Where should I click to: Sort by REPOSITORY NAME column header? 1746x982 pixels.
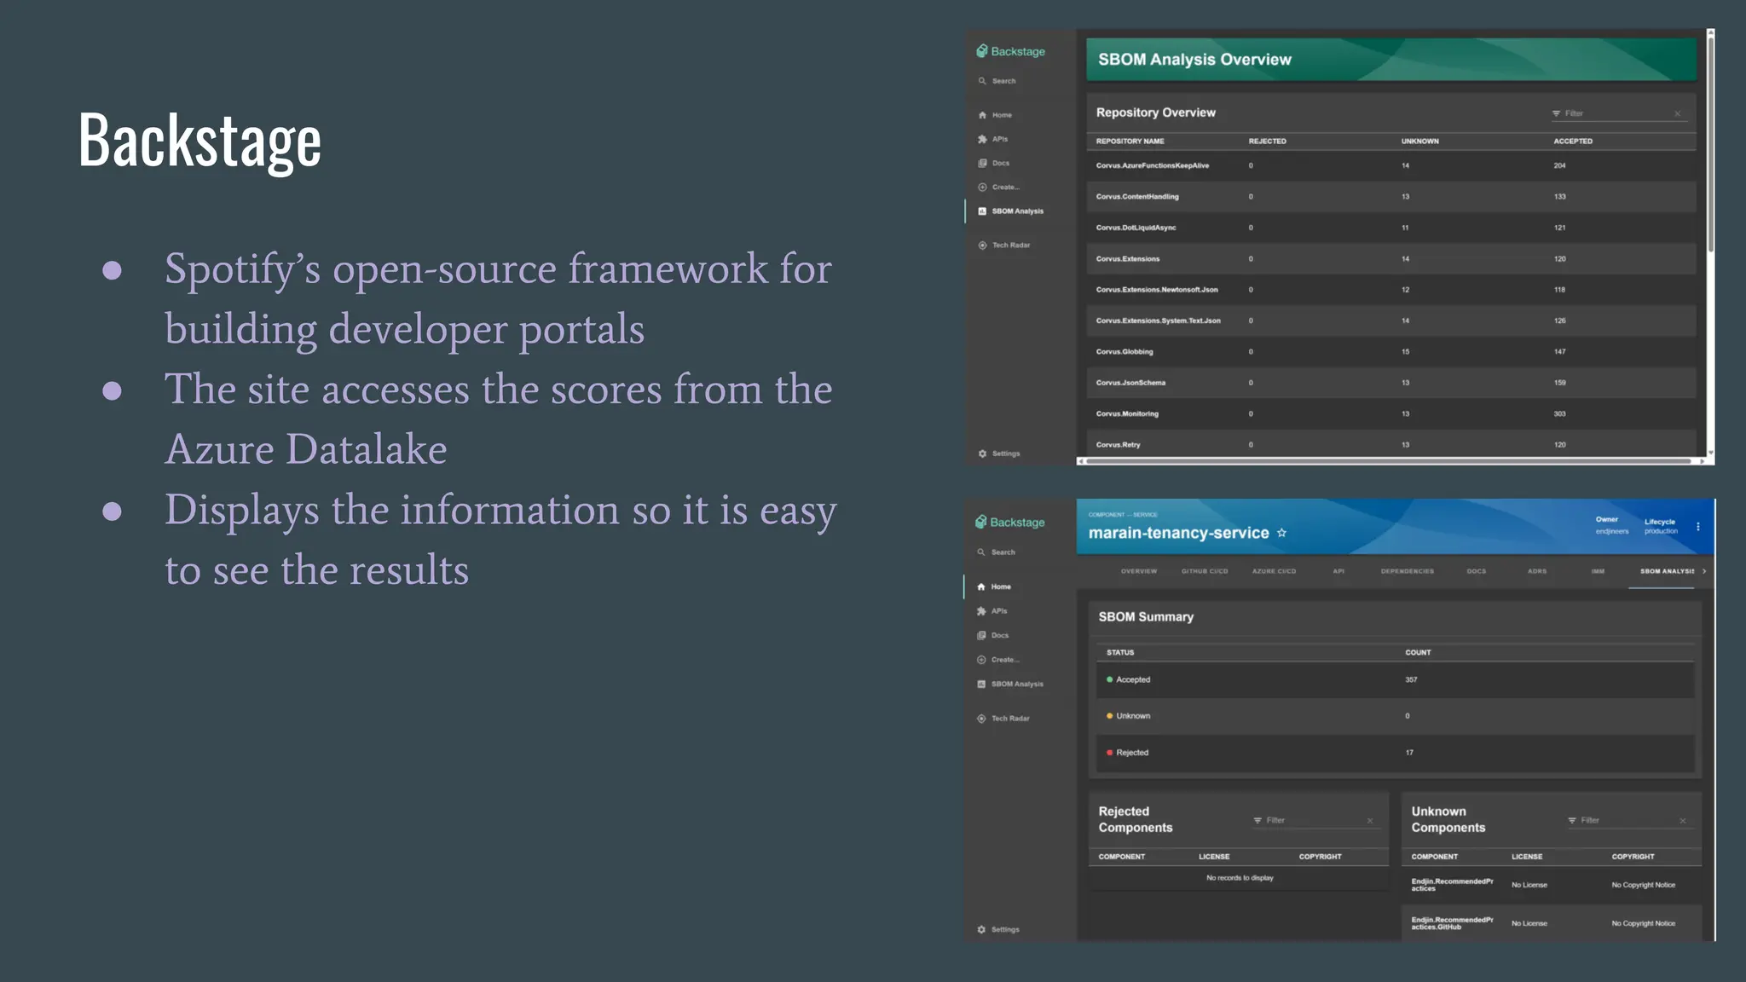(x=1130, y=142)
